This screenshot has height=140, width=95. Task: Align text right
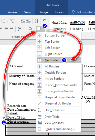[x=6, y=29]
